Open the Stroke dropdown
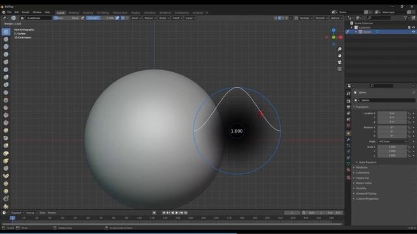 [164, 18]
